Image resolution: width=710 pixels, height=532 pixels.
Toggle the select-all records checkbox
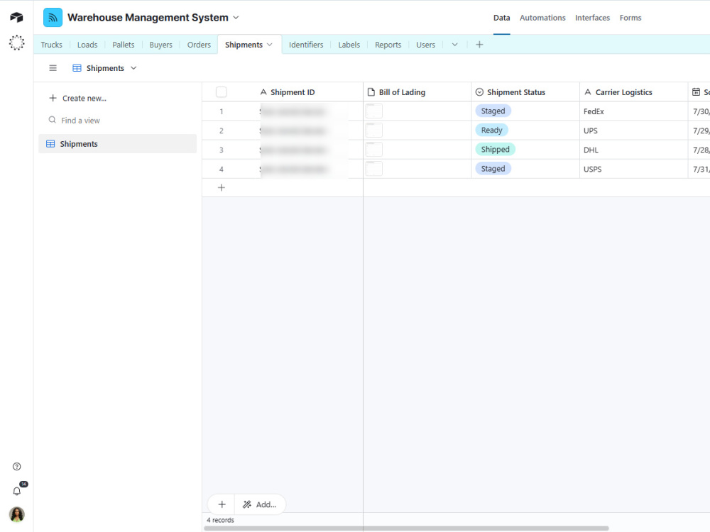pyautogui.click(x=222, y=92)
